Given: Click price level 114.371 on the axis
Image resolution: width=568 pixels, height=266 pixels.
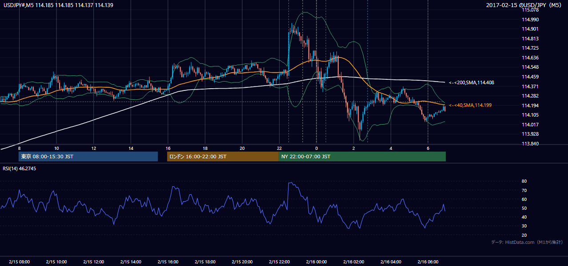Looking at the screenshot, I should (x=530, y=86).
